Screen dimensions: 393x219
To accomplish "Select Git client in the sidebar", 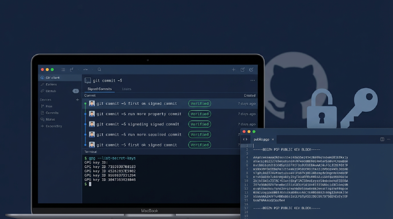I will pos(60,78).
